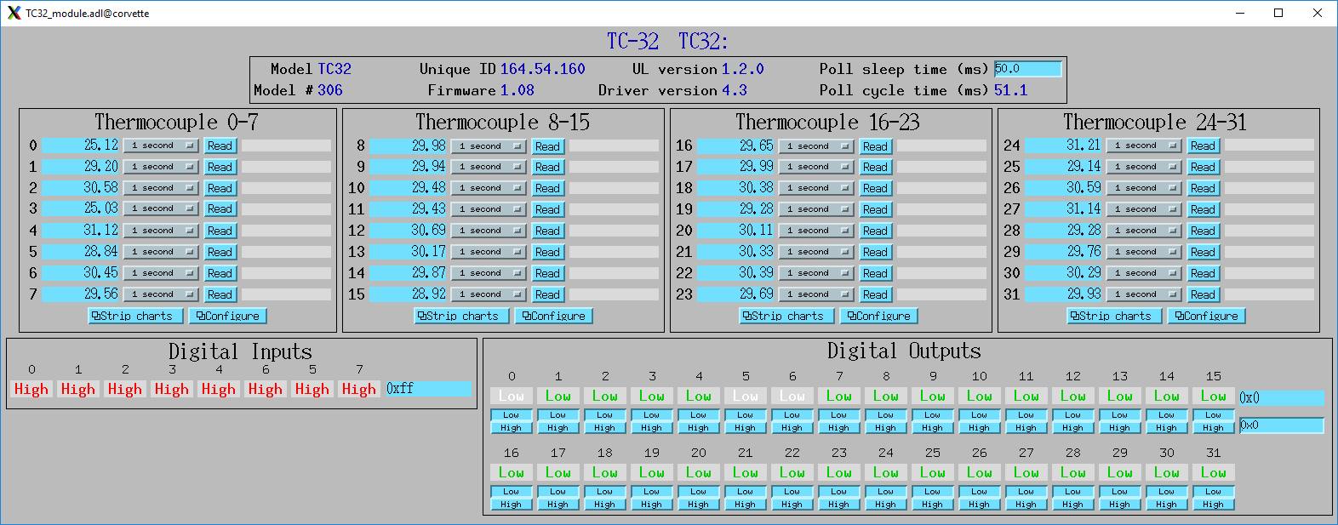This screenshot has width=1338, height=525.
Task: Click the Poll cycle time value 51.1
Action: click(1011, 90)
